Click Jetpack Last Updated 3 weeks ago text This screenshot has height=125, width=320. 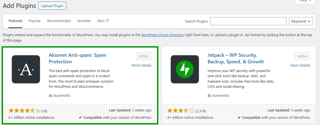[289, 110]
